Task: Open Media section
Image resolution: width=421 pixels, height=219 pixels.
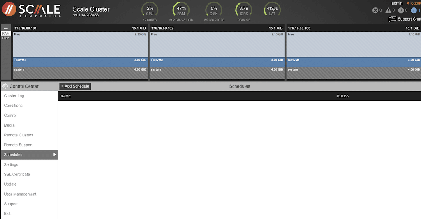Action: (29, 125)
